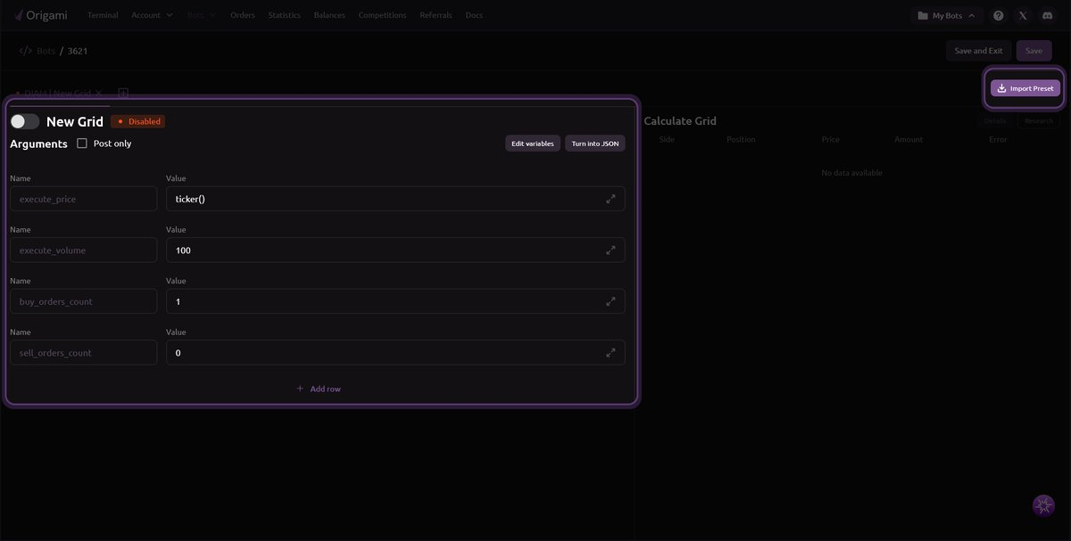Click the floating assistant icon bottom right
This screenshot has height=541, width=1071.
(1042, 506)
